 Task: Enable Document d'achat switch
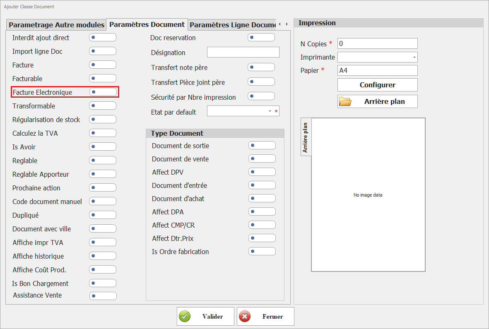pyautogui.click(x=262, y=199)
